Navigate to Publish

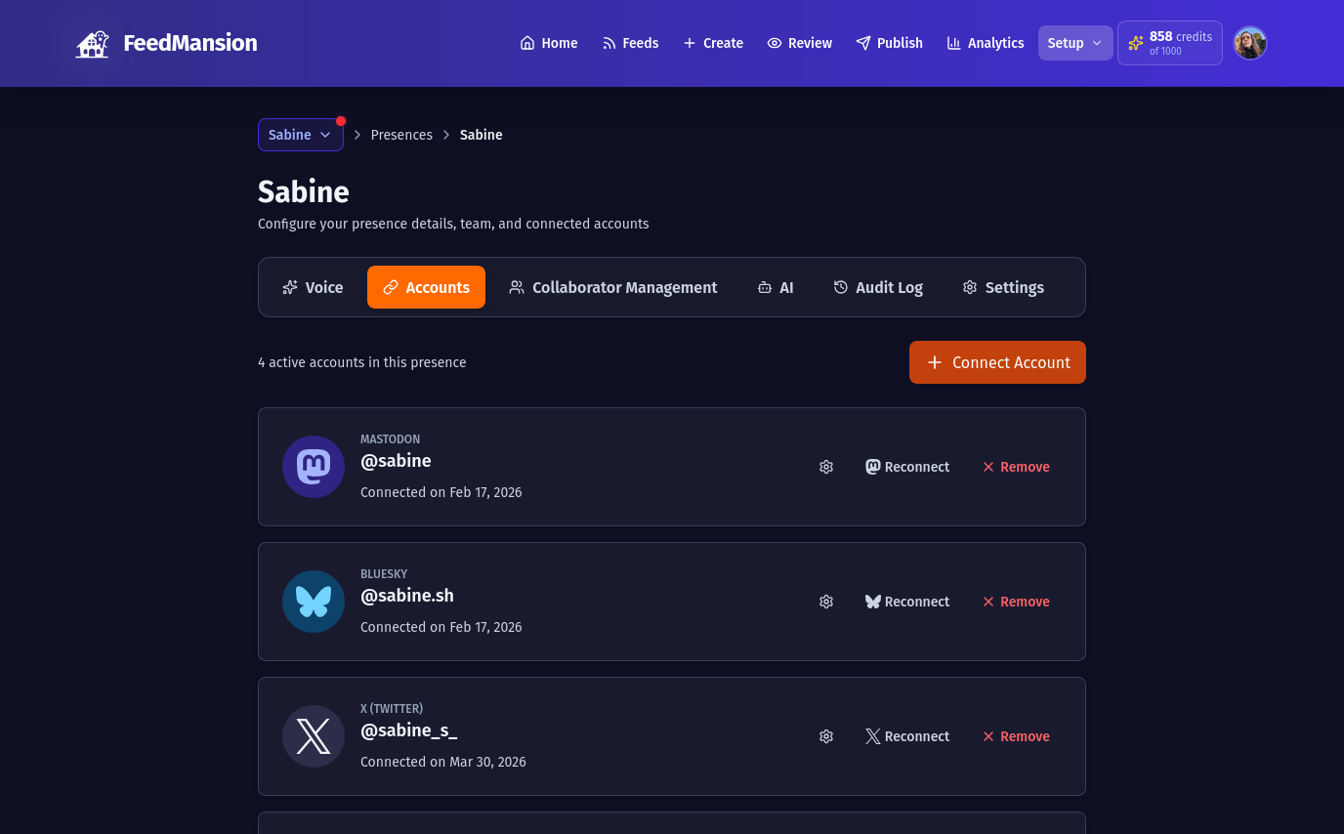[x=889, y=43]
